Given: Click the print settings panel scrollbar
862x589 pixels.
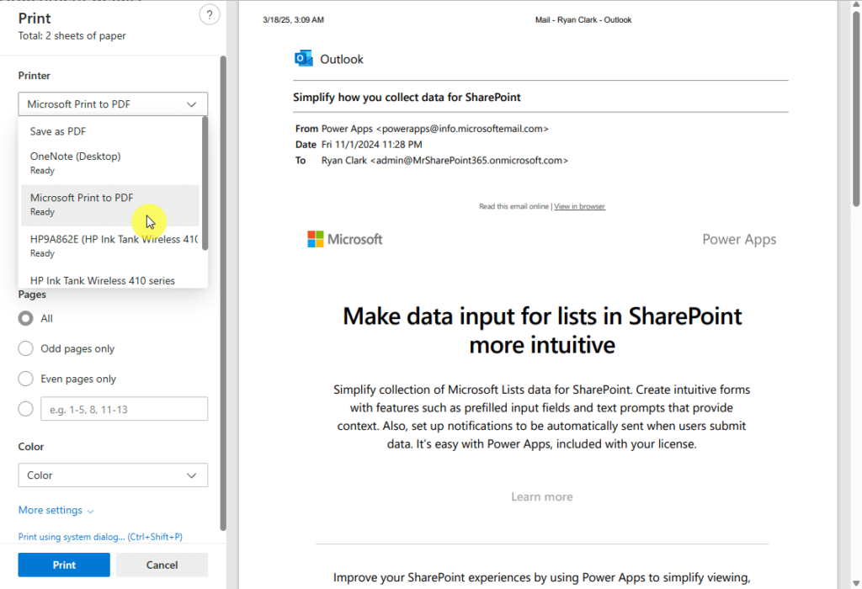Looking at the screenshot, I should click(x=223, y=292).
